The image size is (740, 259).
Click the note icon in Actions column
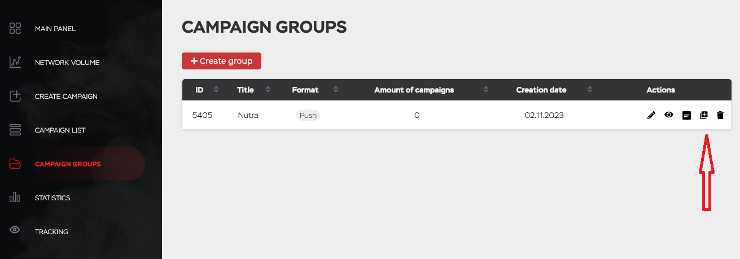pos(686,115)
